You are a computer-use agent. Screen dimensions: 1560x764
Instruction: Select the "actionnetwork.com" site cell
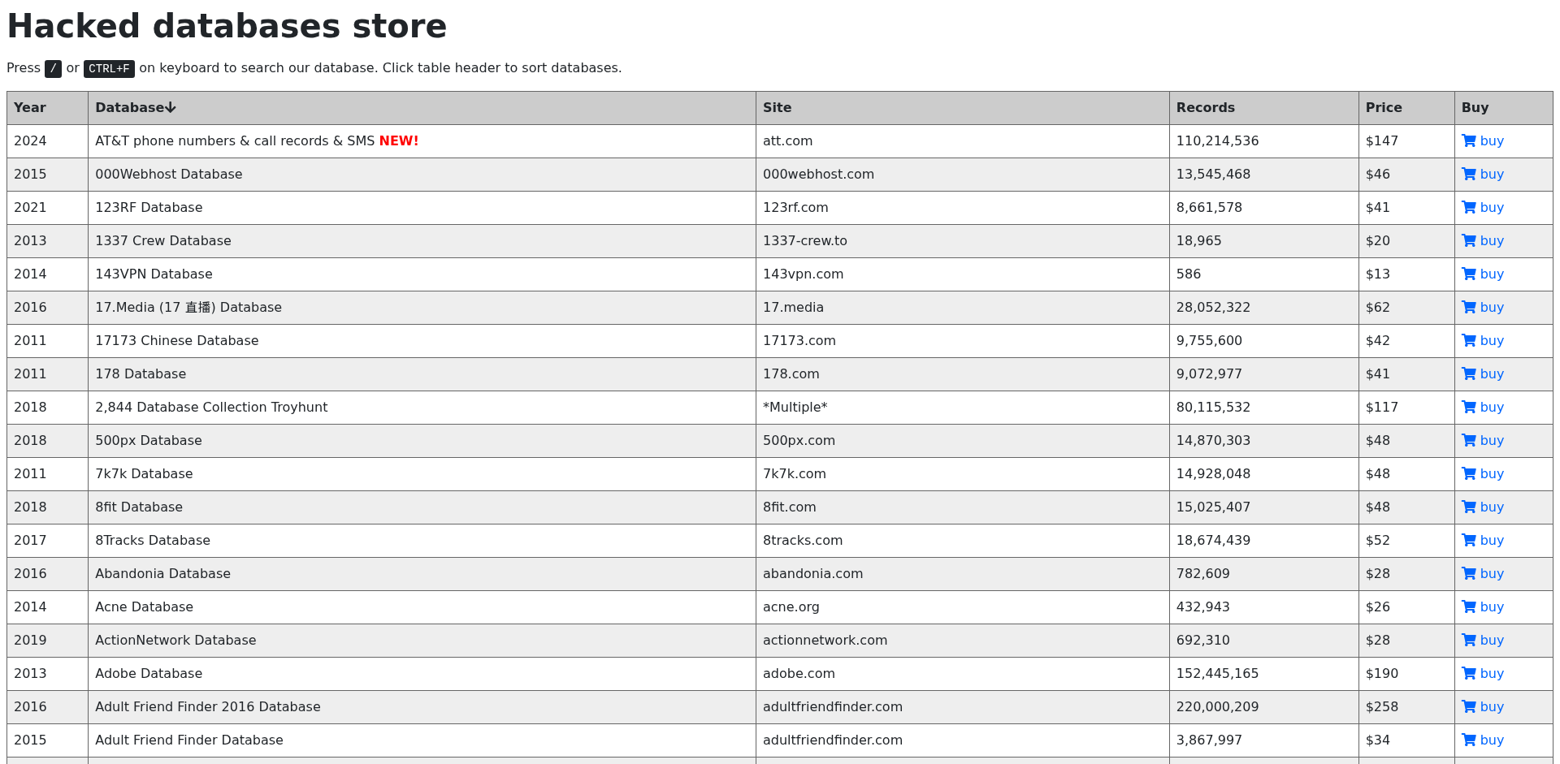[x=962, y=641]
